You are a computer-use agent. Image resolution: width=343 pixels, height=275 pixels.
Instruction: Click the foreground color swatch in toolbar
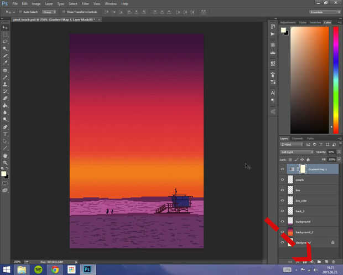[x=4, y=174]
